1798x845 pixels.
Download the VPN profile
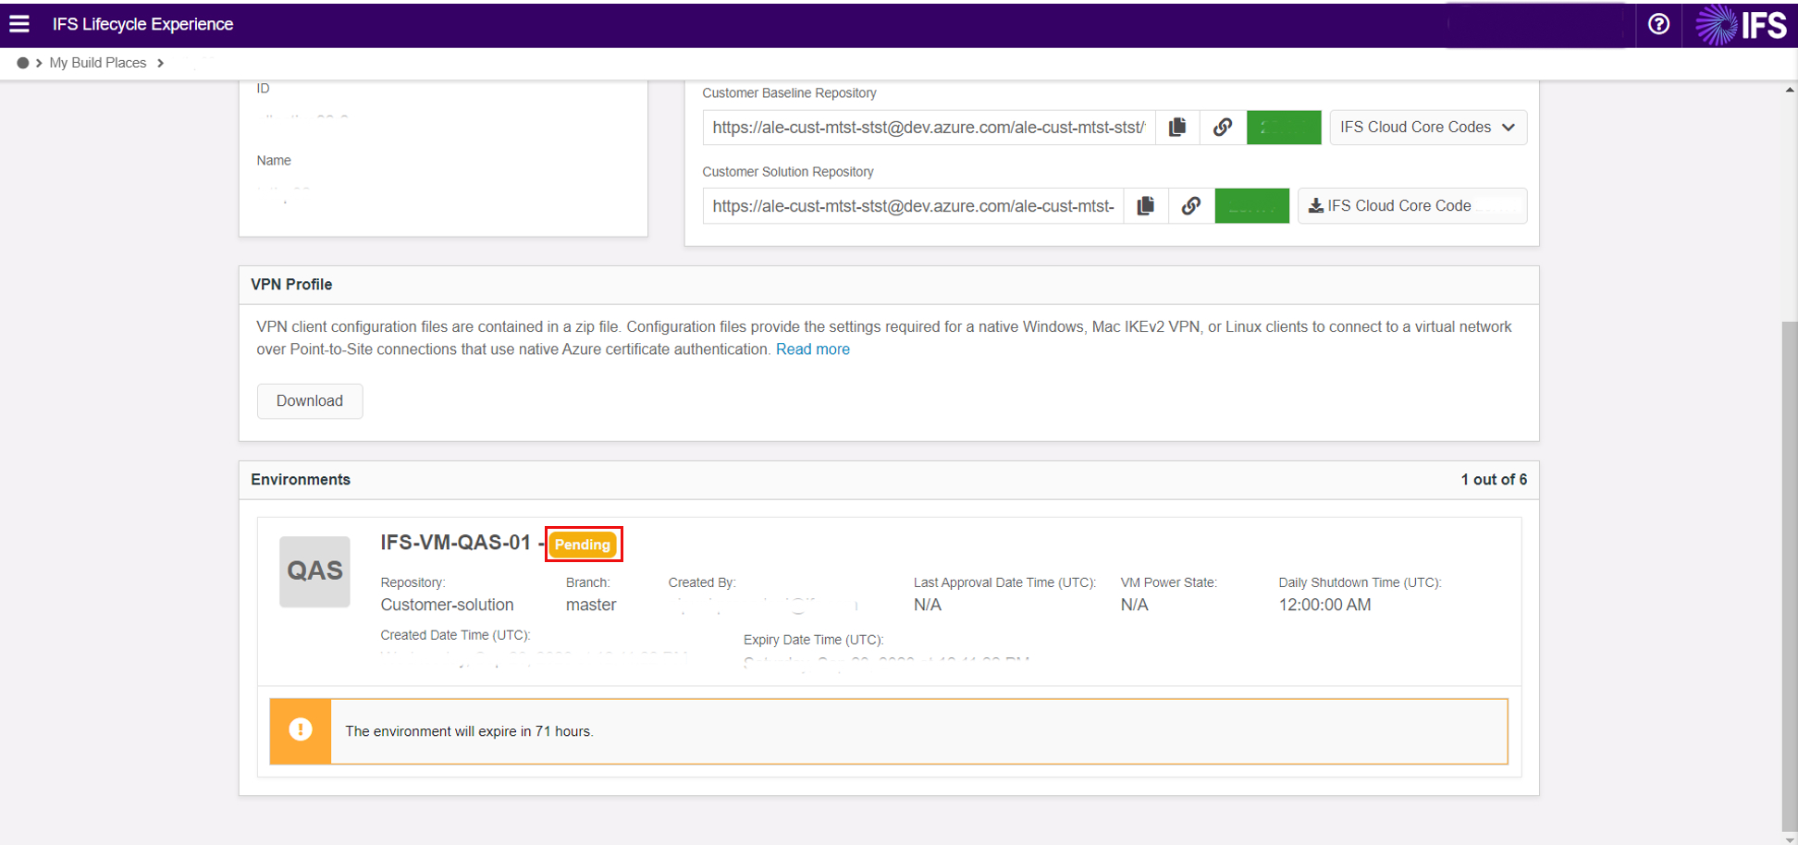click(310, 401)
